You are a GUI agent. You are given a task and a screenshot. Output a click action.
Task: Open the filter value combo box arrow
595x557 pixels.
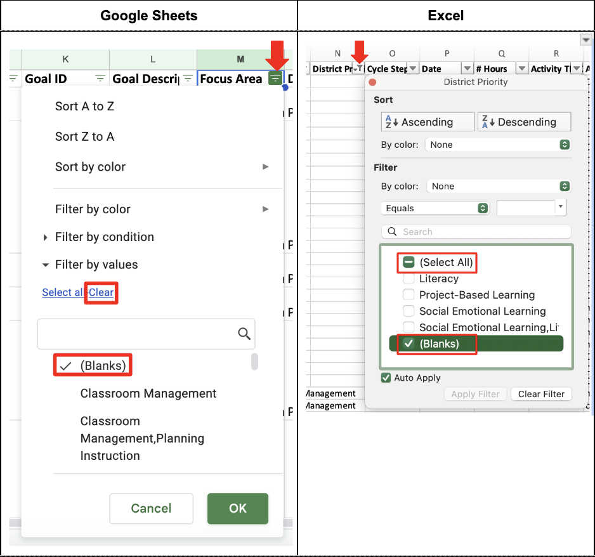(561, 207)
